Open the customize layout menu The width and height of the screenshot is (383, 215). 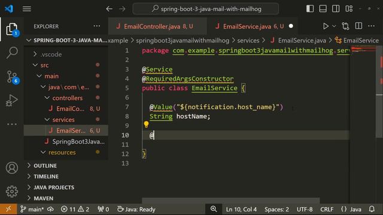point(349,9)
